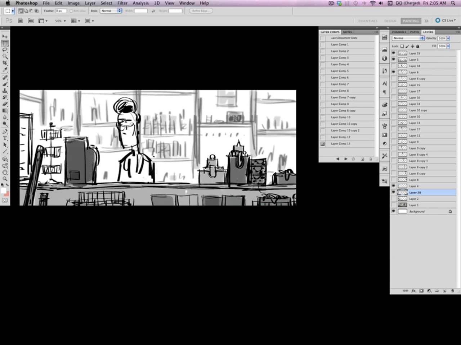Select the Zoom tool in toolbox
461x345 pixels.
(x=5, y=179)
